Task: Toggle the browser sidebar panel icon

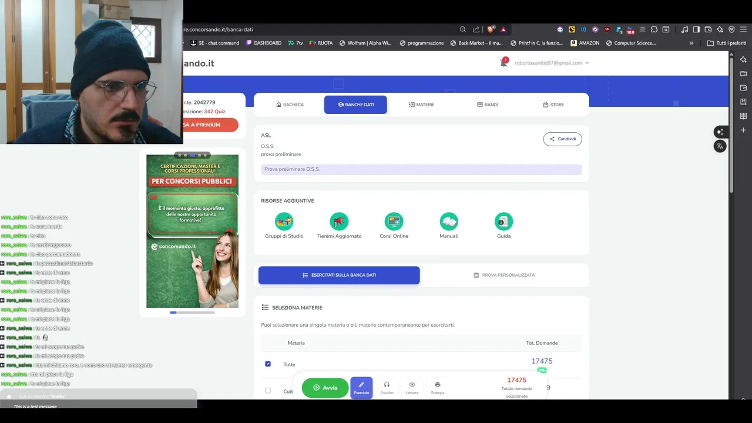Action: tap(696, 29)
